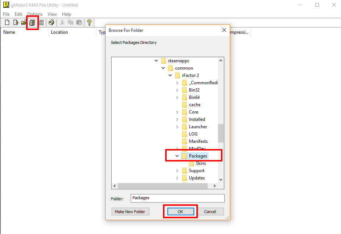341x234 pixels.
Task: Select the Bin32 folder
Action: tap(194, 90)
